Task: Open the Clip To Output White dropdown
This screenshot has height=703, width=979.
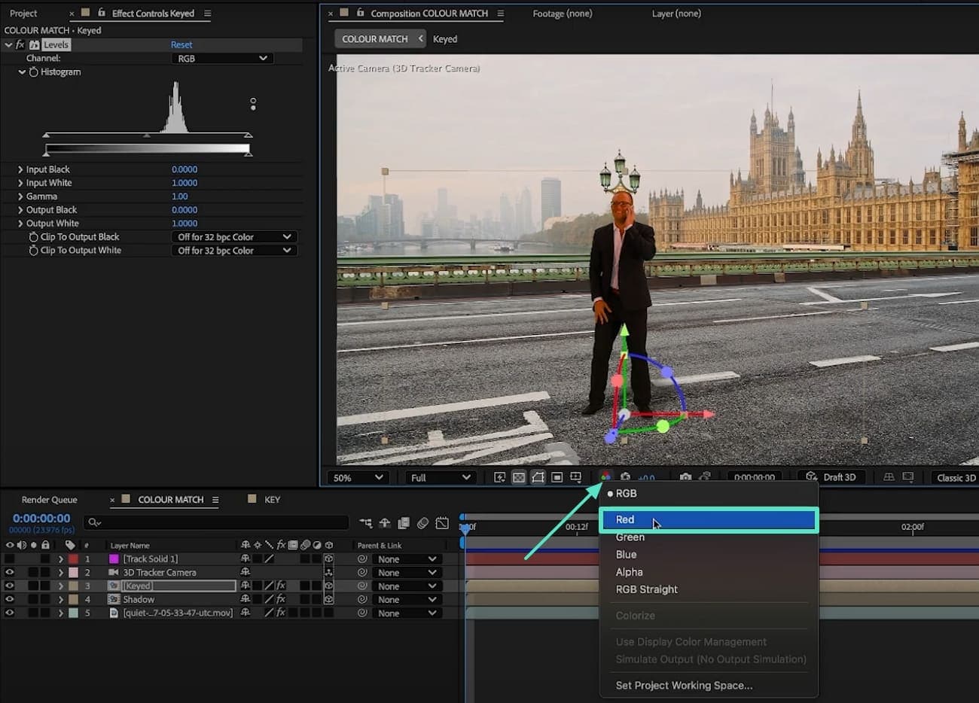Action: [x=234, y=251]
